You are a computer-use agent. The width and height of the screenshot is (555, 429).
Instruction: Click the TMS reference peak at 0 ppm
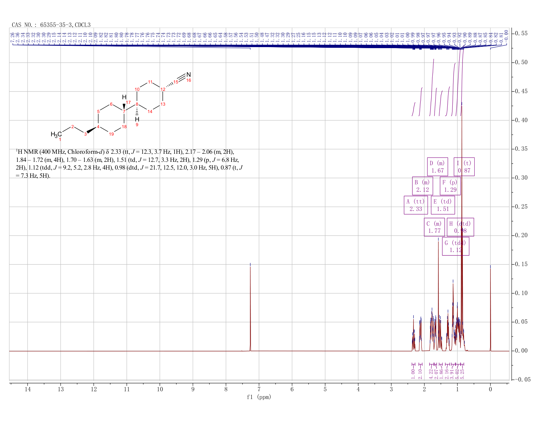[x=490, y=309]
